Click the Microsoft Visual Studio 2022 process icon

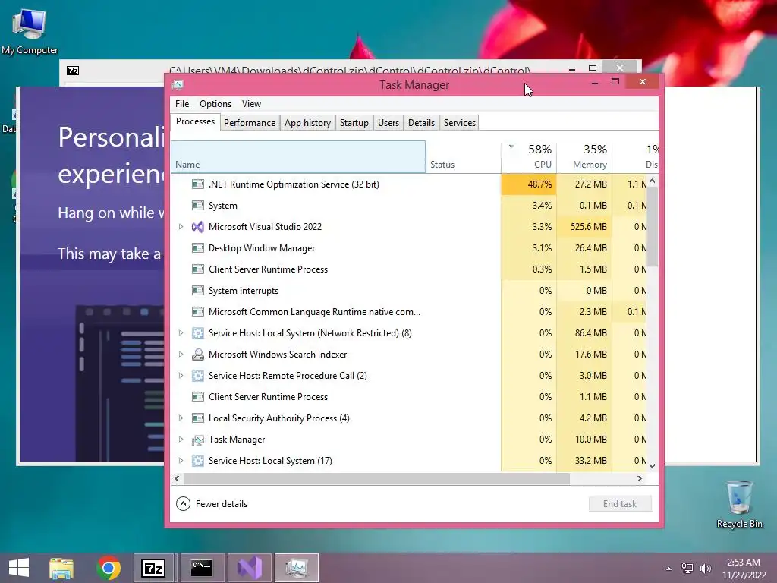click(198, 227)
